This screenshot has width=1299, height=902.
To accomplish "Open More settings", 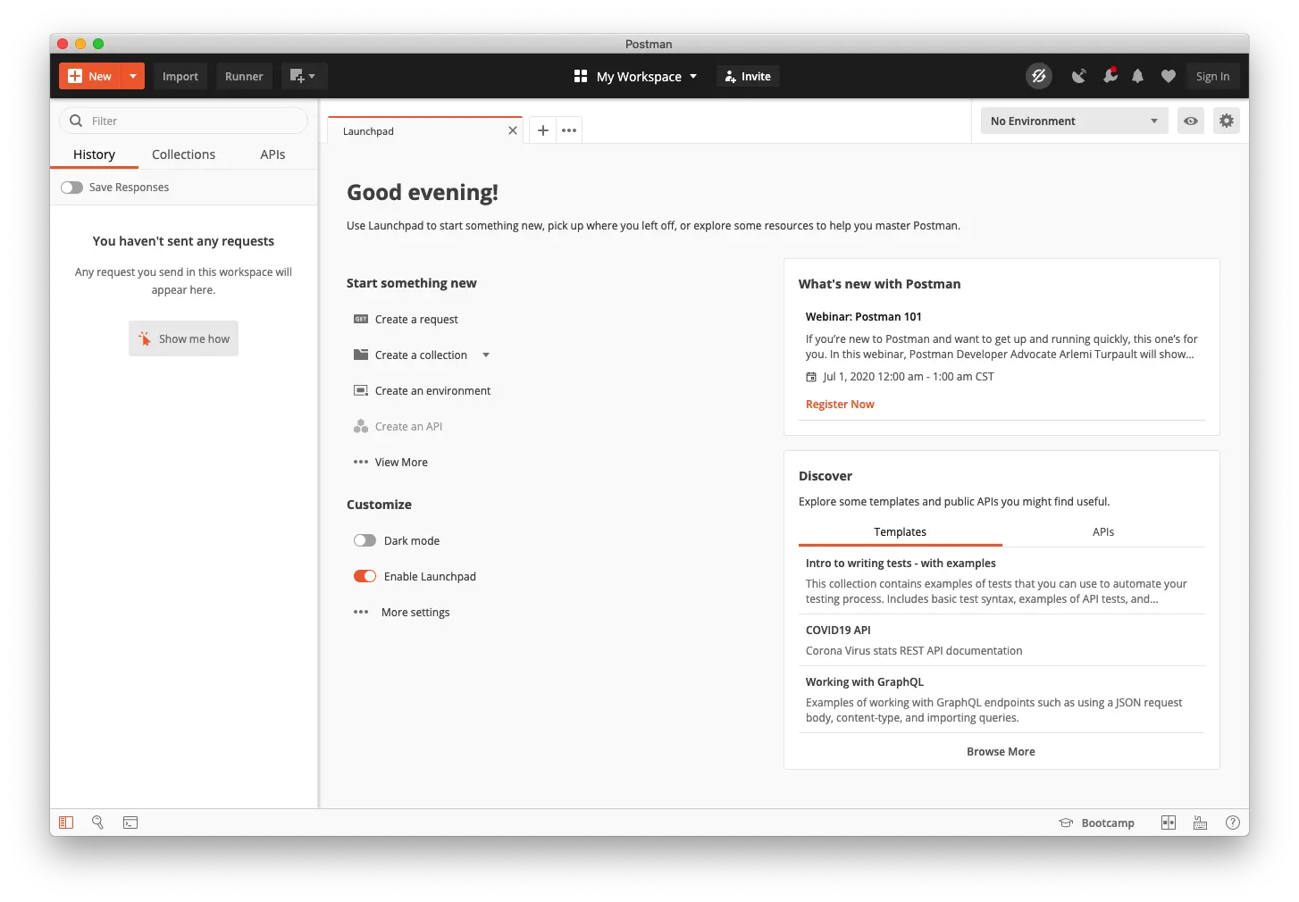I will [x=415, y=612].
